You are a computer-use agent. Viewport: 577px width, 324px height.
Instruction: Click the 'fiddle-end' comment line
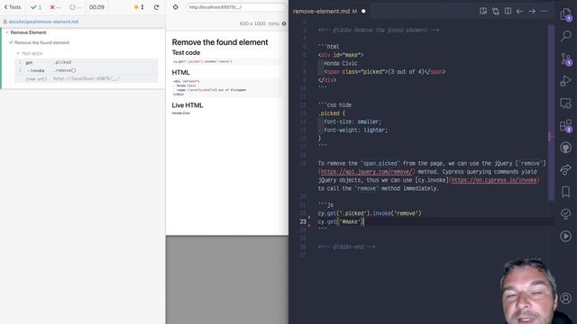coord(346,247)
